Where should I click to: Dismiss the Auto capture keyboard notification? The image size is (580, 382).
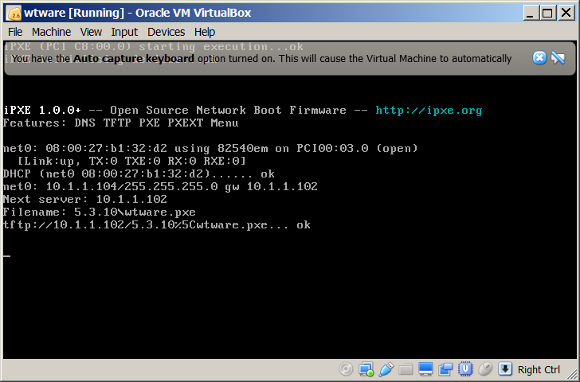pos(539,58)
